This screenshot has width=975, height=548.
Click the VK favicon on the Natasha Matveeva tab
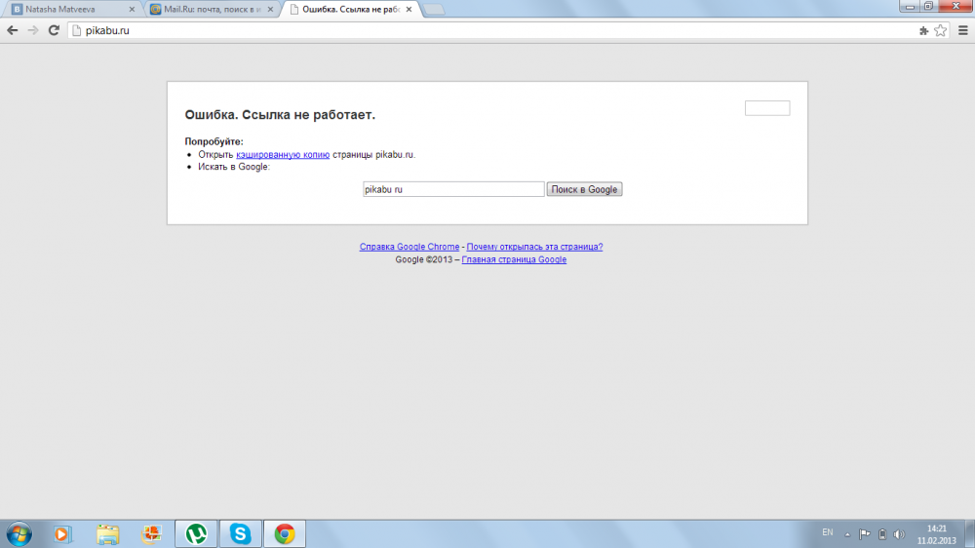pyautogui.click(x=17, y=10)
